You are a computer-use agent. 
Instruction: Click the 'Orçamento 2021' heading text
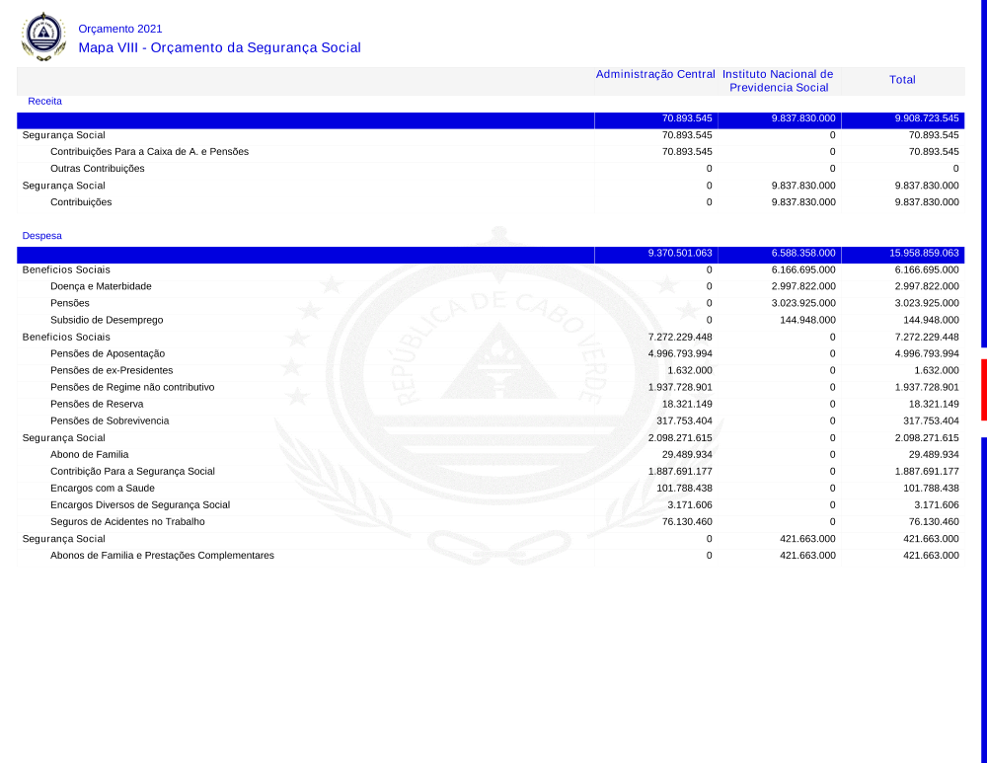[119, 29]
